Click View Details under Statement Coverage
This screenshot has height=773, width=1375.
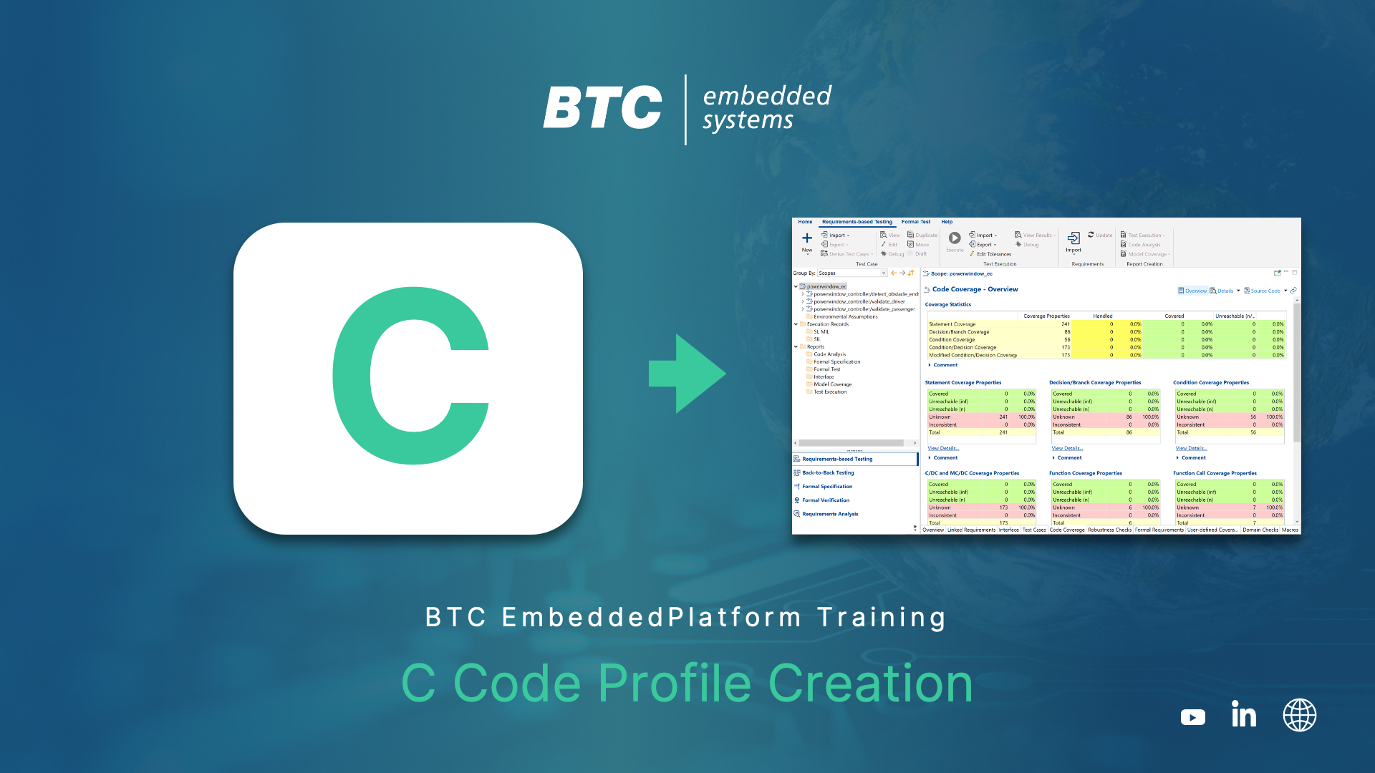(x=939, y=447)
